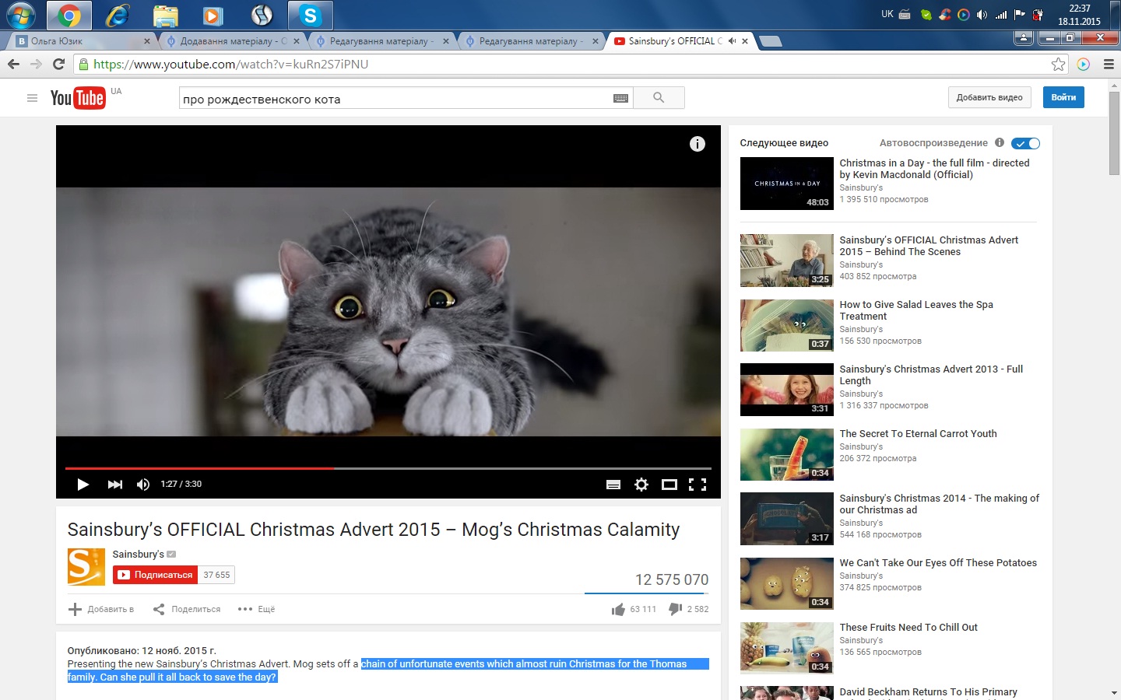Open the Chrome extension icon beside bookmark star
This screenshot has width=1121, height=700.
pyautogui.click(x=1084, y=64)
